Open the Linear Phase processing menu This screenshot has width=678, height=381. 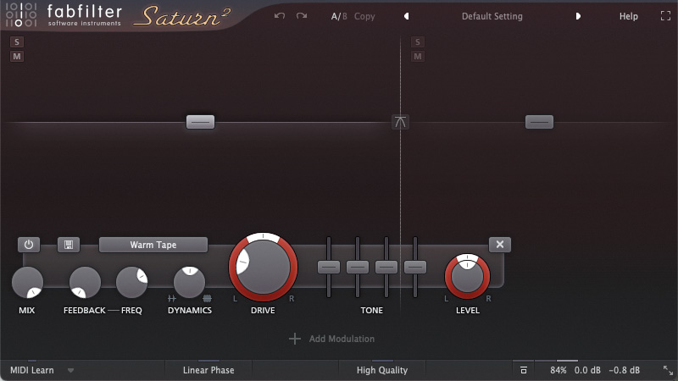[x=208, y=370]
